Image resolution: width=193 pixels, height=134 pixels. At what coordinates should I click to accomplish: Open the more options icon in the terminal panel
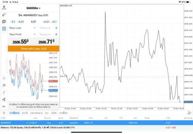point(189,113)
